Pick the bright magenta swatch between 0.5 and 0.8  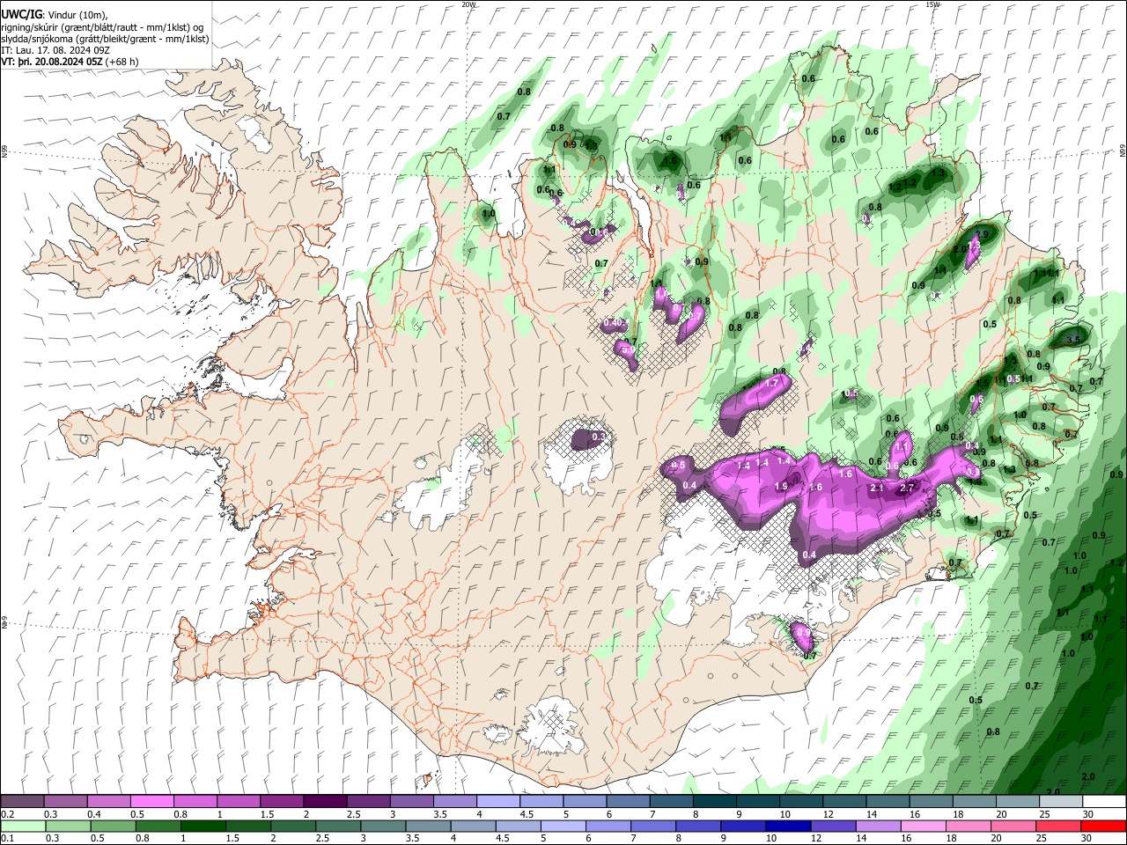151,801
